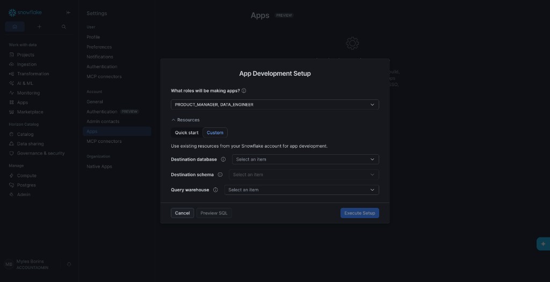Open the sparkle assistant button at right edge
Screen dimensions: 550x282
coord(544,244)
